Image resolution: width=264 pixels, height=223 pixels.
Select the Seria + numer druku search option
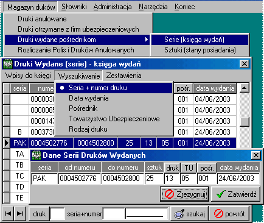[114, 88]
